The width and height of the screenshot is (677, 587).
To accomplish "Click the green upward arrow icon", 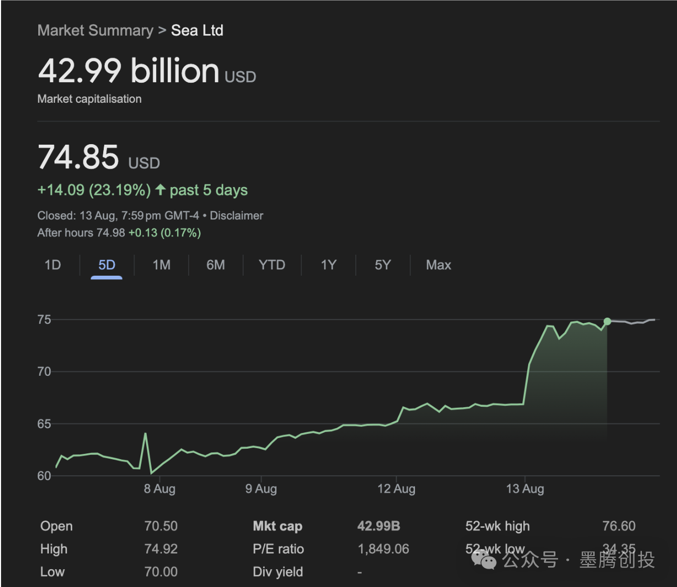I will (x=160, y=190).
